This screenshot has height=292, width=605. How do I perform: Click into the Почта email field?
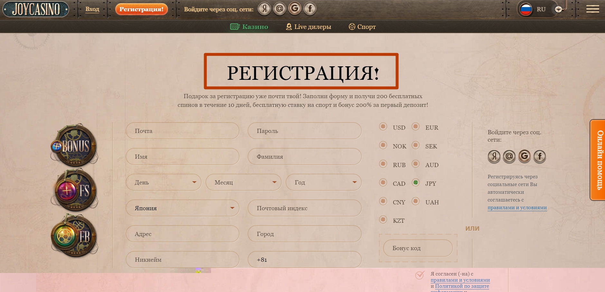[x=182, y=131]
